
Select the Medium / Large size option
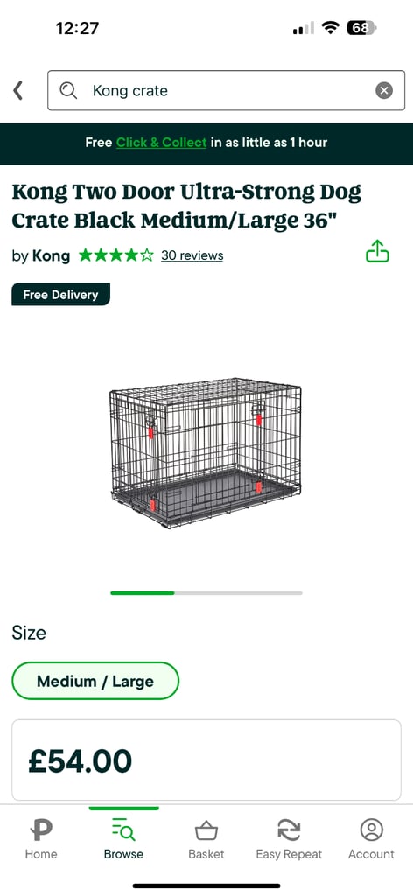95,681
